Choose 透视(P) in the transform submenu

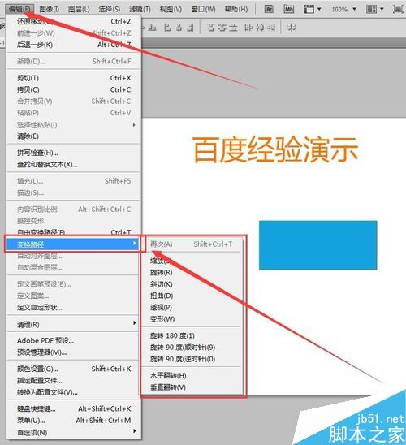point(192,307)
